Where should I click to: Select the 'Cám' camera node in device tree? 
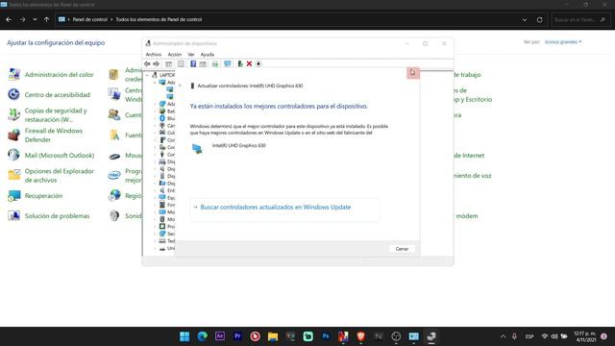point(166,126)
